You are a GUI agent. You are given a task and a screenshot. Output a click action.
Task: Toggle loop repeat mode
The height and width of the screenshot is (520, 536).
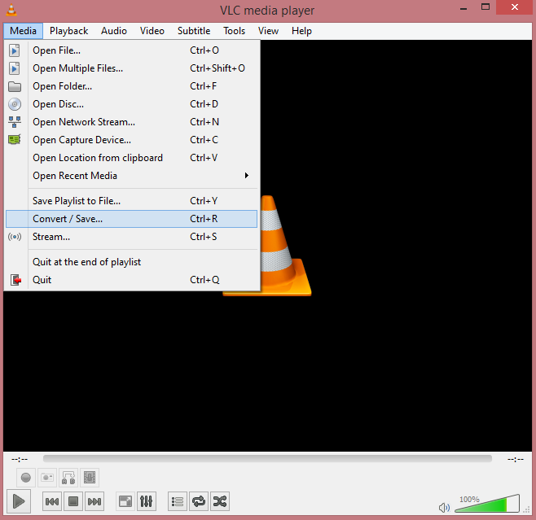pos(199,501)
